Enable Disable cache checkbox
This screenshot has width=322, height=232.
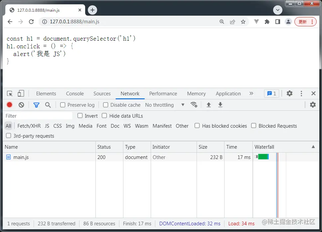(105, 105)
